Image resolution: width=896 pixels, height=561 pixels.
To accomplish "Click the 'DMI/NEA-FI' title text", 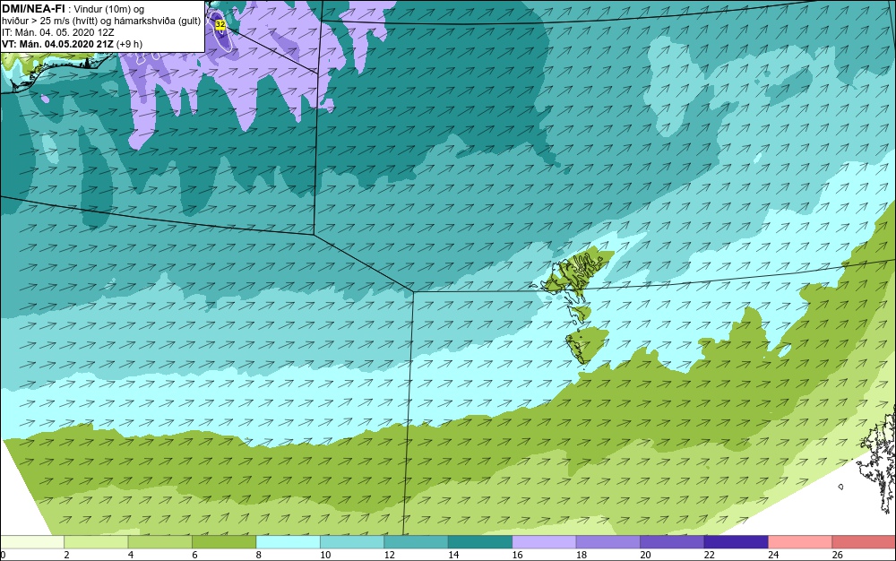I will coord(34,9).
